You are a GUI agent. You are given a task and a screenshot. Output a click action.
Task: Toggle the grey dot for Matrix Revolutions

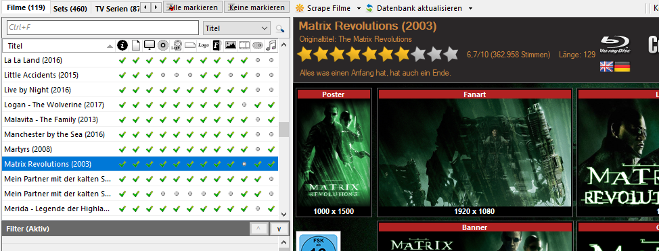point(244,164)
